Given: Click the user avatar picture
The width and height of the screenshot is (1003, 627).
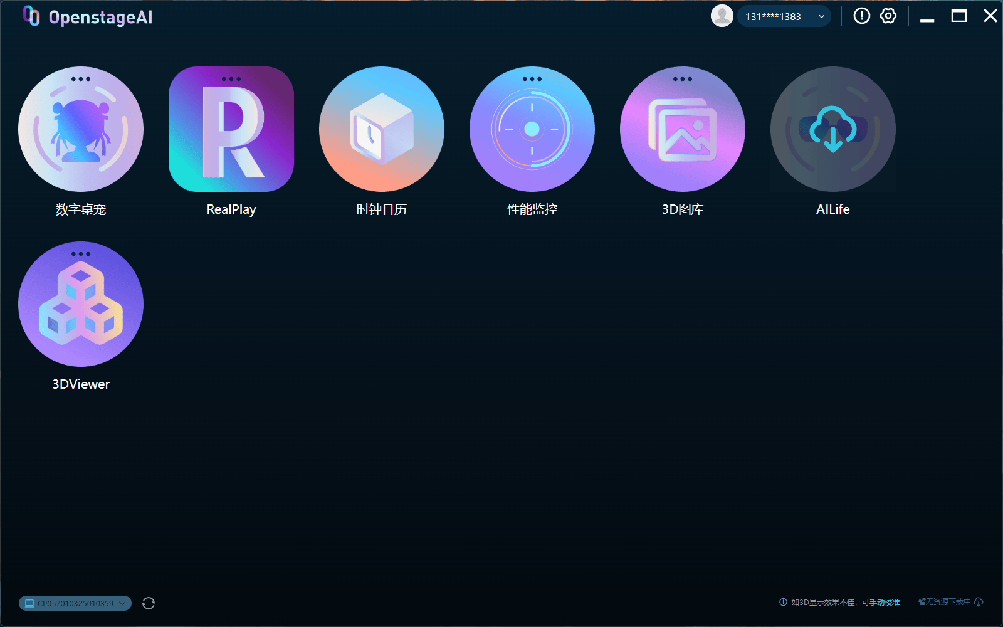Looking at the screenshot, I should coord(722,16).
